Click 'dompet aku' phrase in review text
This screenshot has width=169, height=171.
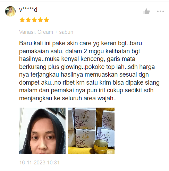(x=35, y=83)
